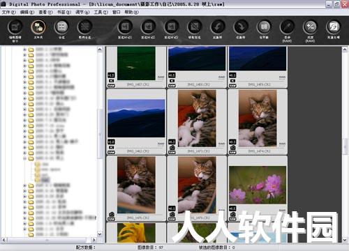Click folder tree scrollbar up arrow
Image resolution: width=349 pixels, height=251 pixels.
(100, 50)
